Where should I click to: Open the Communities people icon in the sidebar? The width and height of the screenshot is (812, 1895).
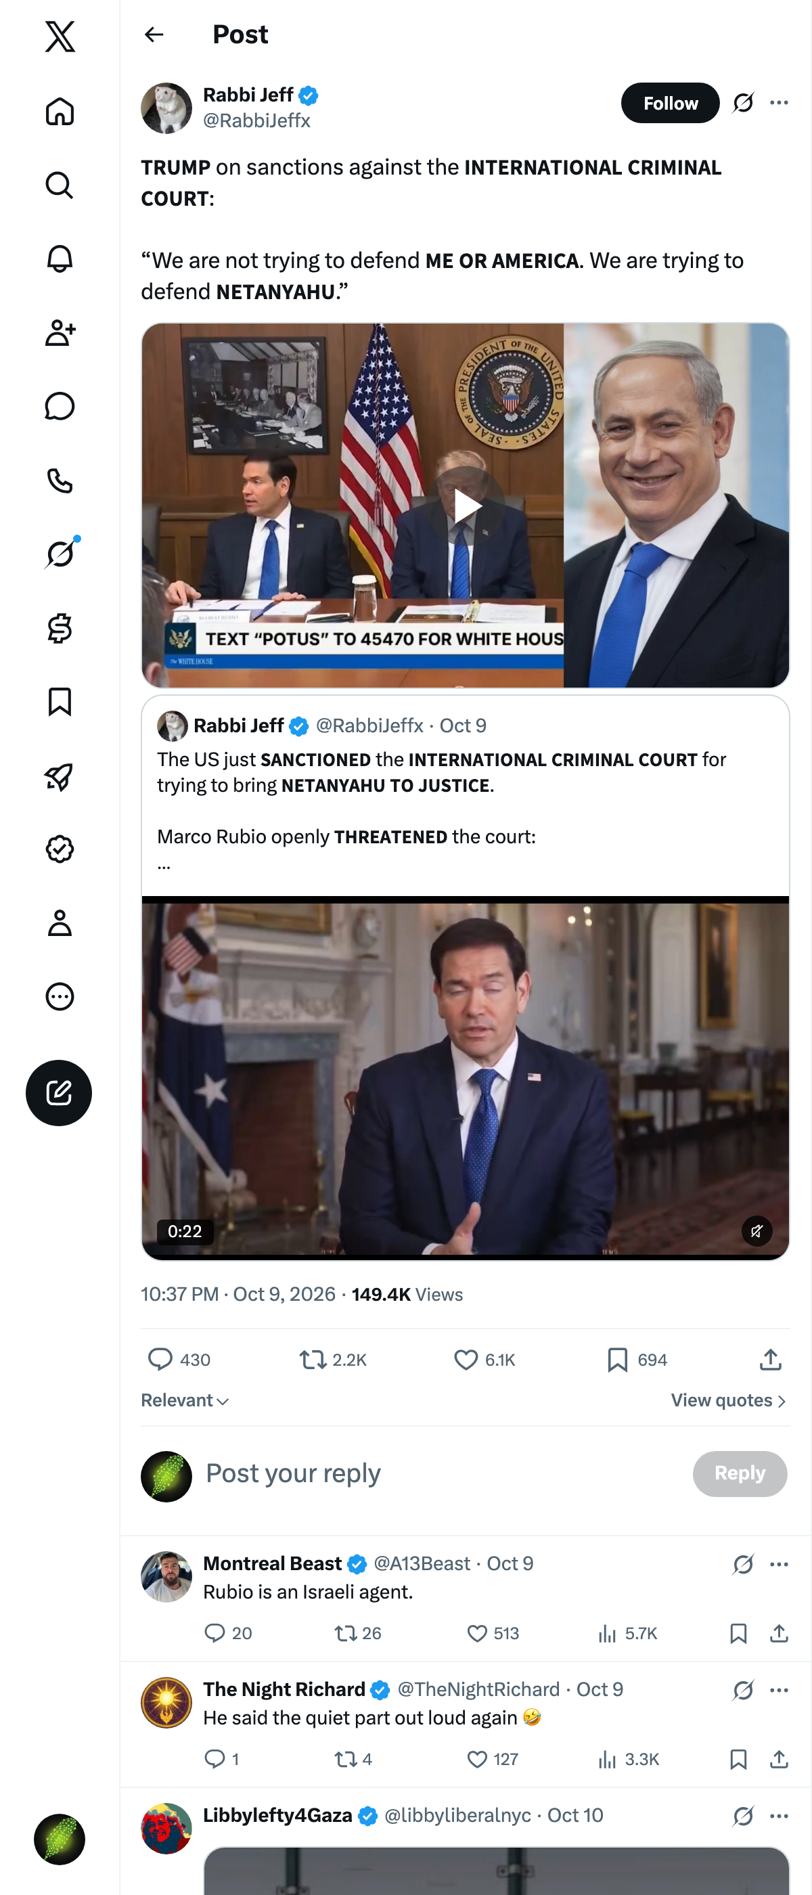(x=60, y=332)
